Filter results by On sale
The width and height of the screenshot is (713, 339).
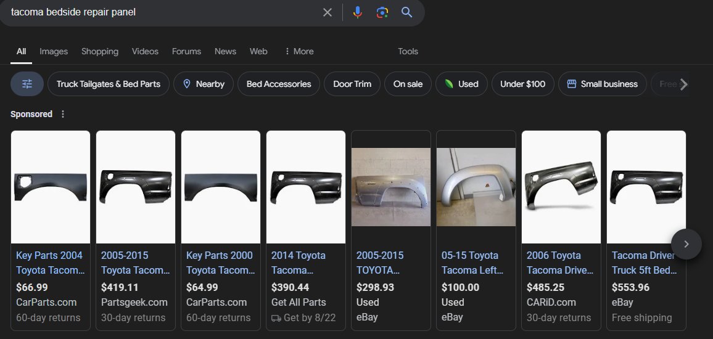(x=408, y=84)
